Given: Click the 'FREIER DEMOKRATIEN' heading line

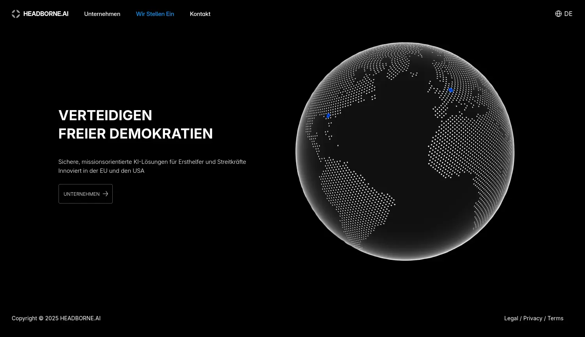Looking at the screenshot, I should 136,133.
